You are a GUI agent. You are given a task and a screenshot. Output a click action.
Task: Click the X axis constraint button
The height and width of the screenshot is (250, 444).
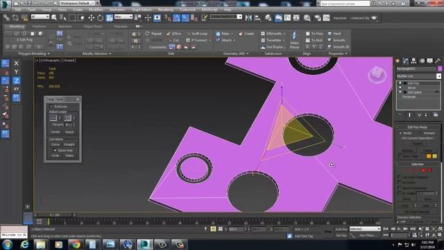(x=16, y=63)
